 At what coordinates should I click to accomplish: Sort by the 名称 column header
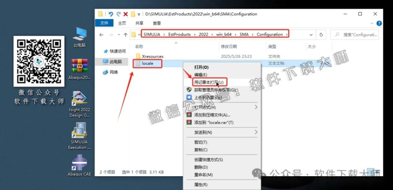coord(139,46)
